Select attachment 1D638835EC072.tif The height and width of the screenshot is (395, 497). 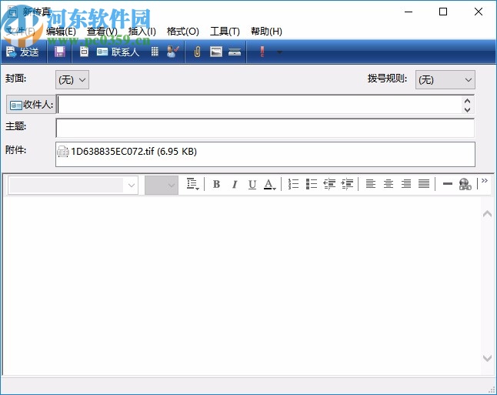(127, 152)
